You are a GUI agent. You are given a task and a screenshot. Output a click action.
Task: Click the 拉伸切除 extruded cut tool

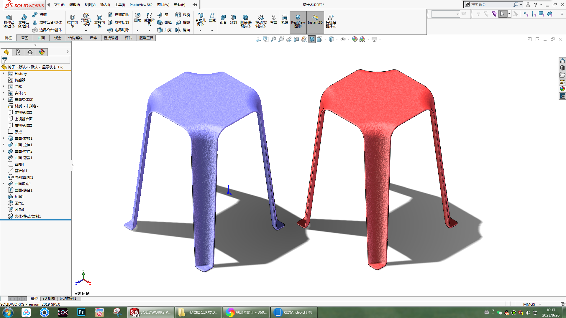72,21
